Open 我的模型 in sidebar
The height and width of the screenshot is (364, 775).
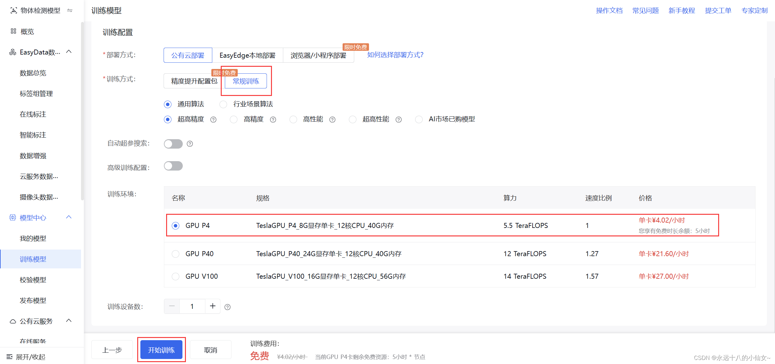click(33, 238)
